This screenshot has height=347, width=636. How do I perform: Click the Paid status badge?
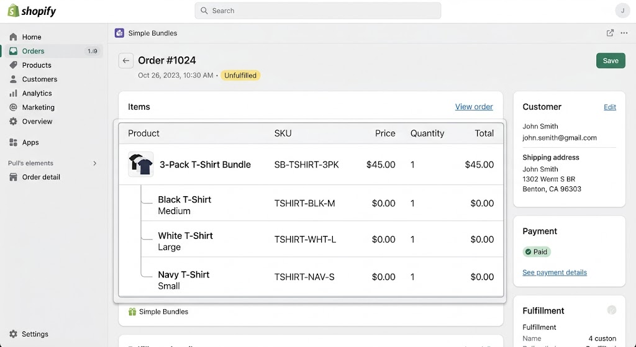tap(536, 252)
